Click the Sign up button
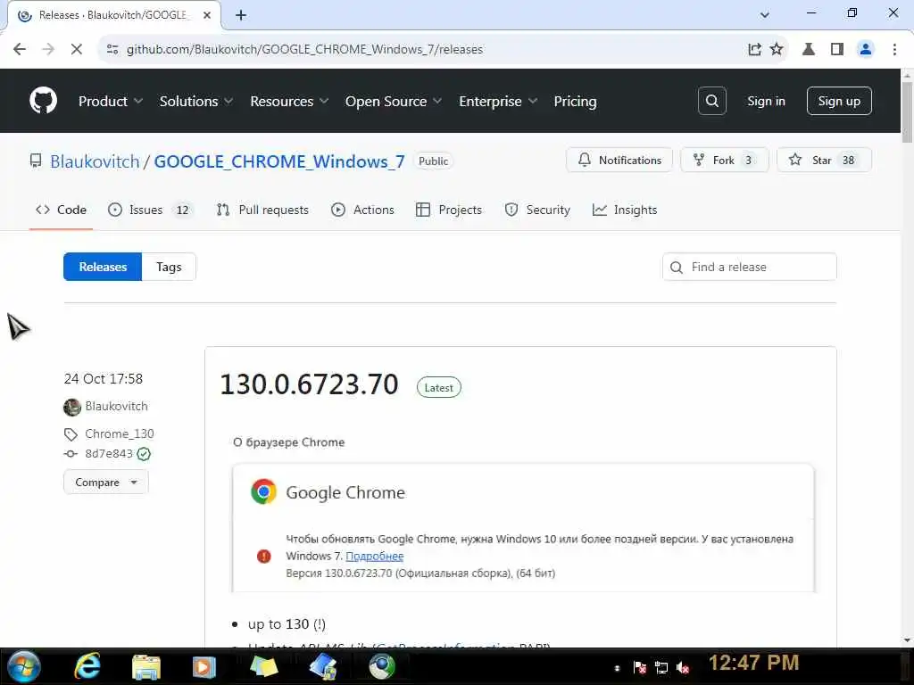 tap(839, 101)
